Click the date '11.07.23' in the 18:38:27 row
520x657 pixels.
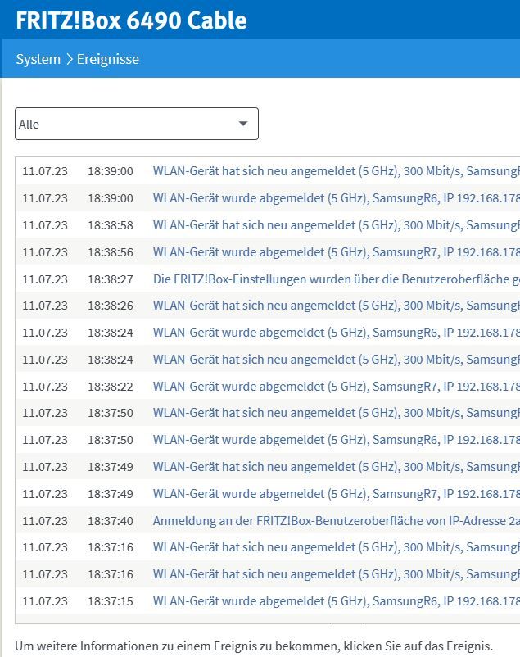coord(45,279)
